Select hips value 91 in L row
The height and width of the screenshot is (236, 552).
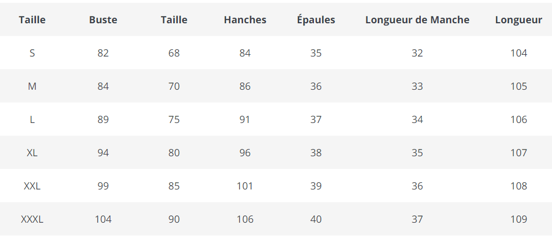[x=245, y=120]
